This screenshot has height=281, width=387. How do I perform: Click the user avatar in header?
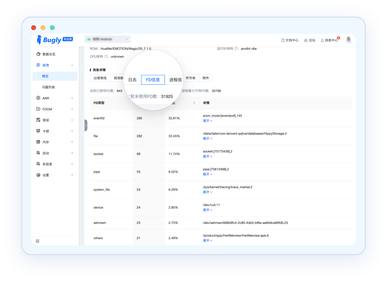[349, 40]
